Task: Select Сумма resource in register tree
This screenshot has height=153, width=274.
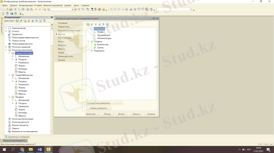Action: [100, 48]
